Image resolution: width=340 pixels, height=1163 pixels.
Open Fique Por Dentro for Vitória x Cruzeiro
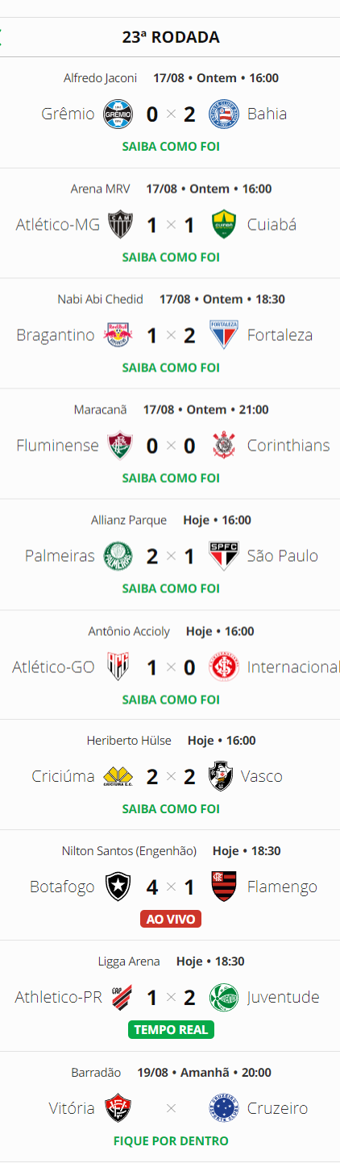click(x=171, y=1140)
